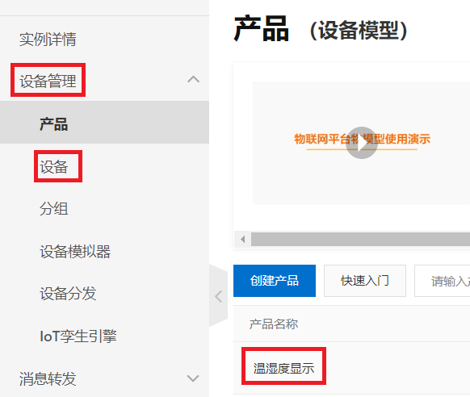The height and width of the screenshot is (397, 470).
Task: Click the 创建产品 button
Action: [275, 281]
